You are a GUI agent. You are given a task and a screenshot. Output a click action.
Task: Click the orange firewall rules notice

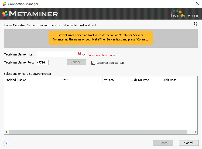pos(101,38)
